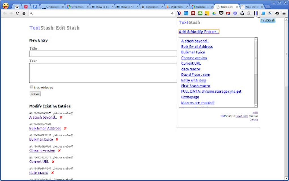Reload the current page
Image resolution: width=289 pixels, height=181 pixels.
pos(18,13)
